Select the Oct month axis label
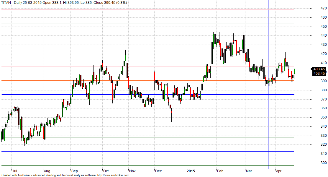This screenshot has width=328, height=177. point(106,171)
